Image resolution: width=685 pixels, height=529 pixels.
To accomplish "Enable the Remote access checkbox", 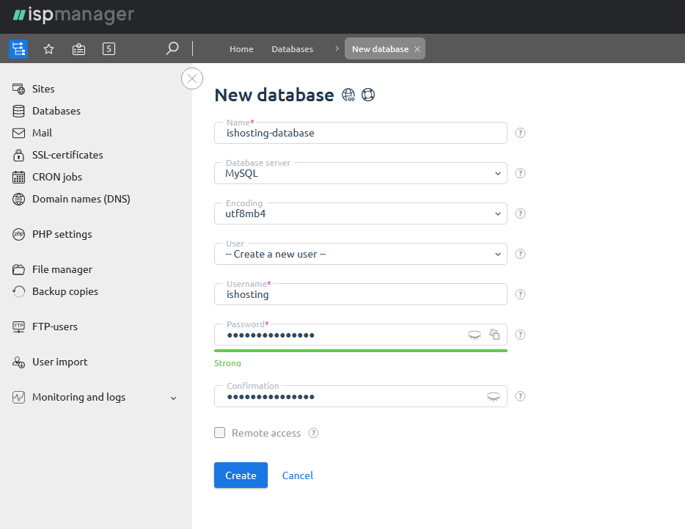I will 219,433.
